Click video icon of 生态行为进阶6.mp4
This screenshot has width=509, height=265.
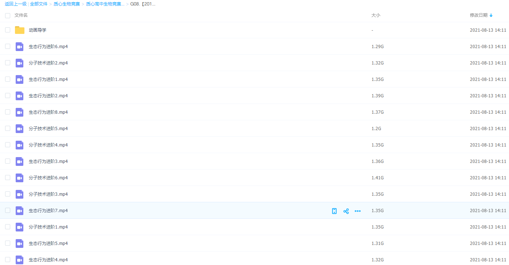click(x=20, y=47)
